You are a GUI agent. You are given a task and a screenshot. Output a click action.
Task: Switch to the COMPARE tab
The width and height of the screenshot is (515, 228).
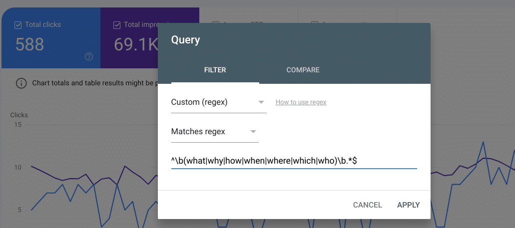[303, 70]
